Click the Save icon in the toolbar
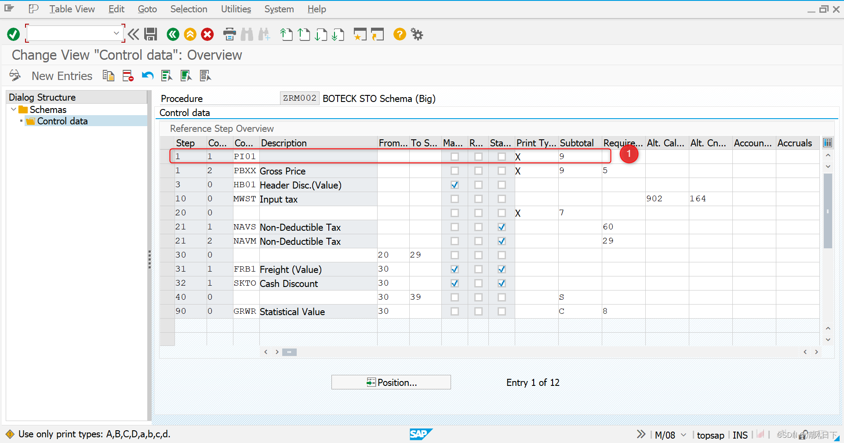Viewport: 844px width, 443px height. (151, 34)
